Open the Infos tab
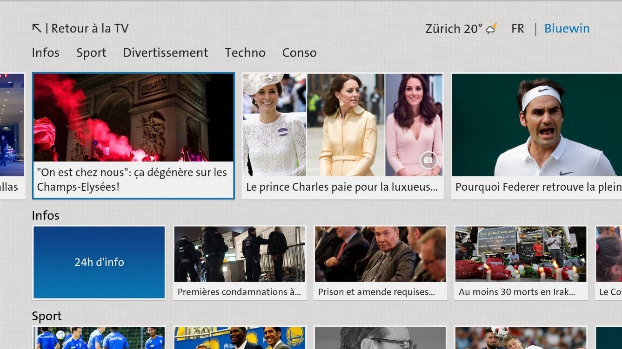The image size is (622, 349). click(x=46, y=53)
